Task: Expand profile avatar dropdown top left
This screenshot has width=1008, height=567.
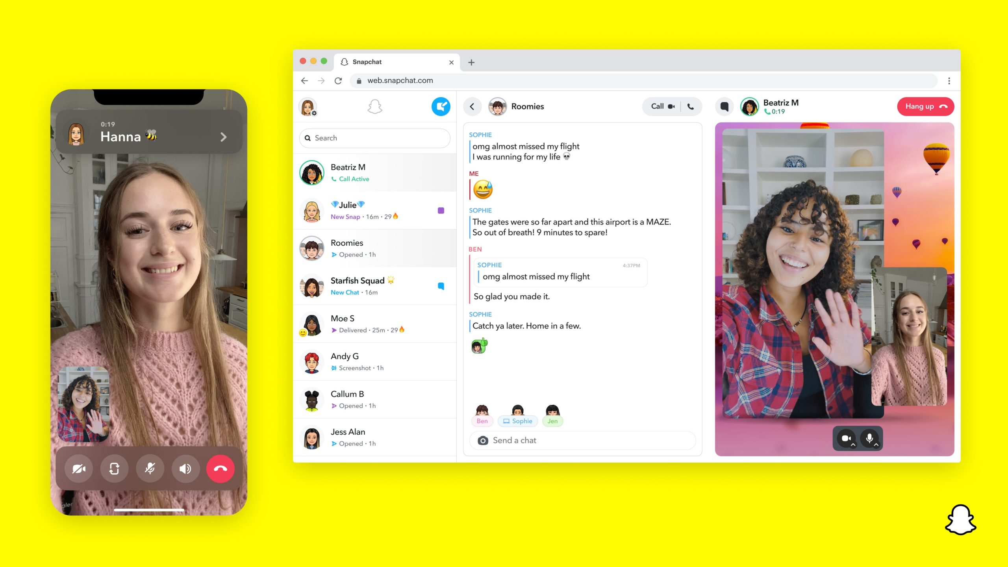Action: pyautogui.click(x=310, y=107)
